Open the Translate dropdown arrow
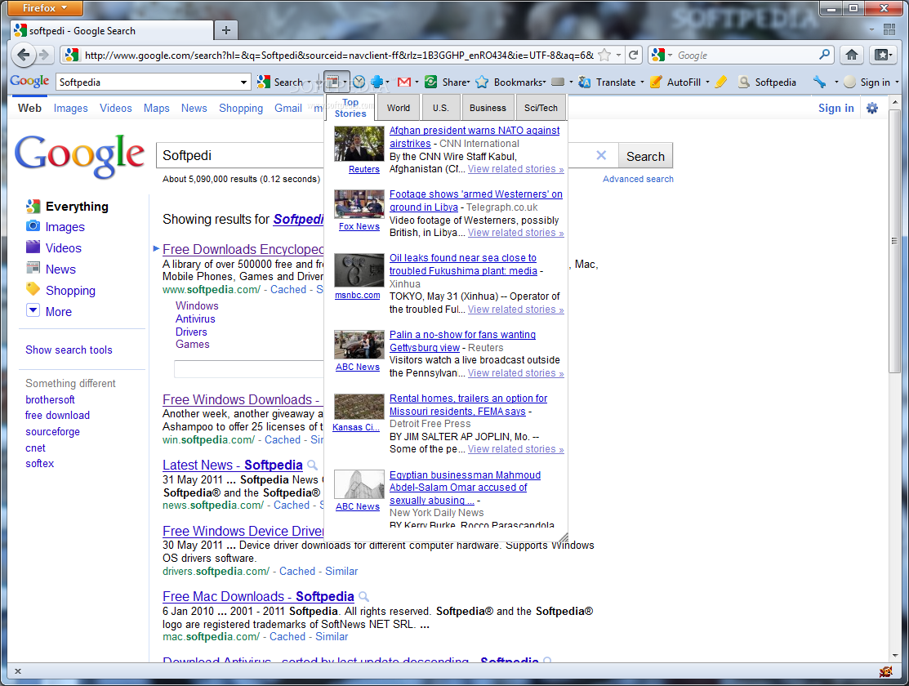Image resolution: width=909 pixels, height=686 pixels. (642, 82)
